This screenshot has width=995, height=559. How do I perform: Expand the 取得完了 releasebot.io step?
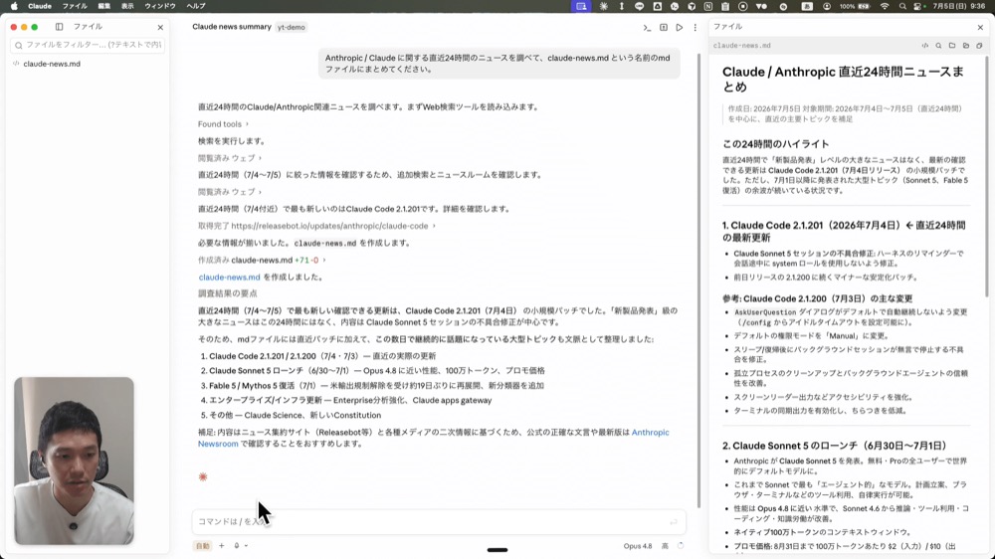pyautogui.click(x=316, y=226)
